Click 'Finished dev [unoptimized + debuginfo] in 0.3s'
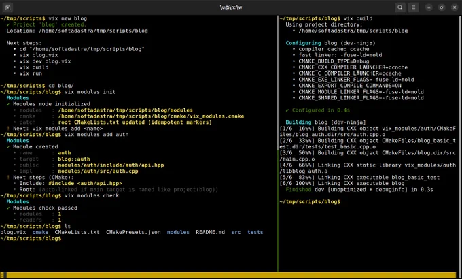The height and width of the screenshot is (279, 462). pyautogui.click(x=359, y=190)
